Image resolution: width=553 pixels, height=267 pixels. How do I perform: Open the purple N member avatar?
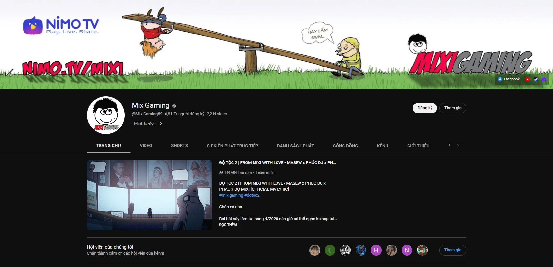click(407, 250)
